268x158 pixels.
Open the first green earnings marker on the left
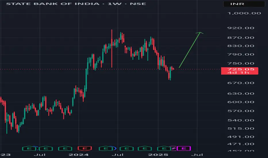click(29, 149)
